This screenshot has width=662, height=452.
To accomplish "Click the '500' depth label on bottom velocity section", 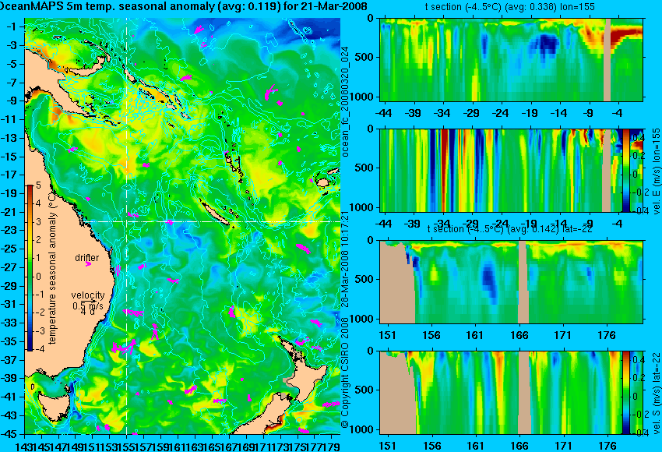I will [x=365, y=390].
